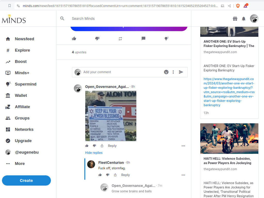Go to Explore in the sidebar
Viewport: 264px width, 198px height.
click(x=22, y=50)
